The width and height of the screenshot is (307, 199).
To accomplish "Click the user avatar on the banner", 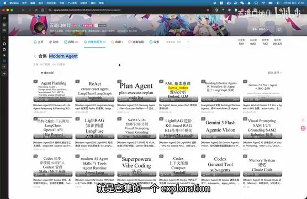I will point(40,28).
